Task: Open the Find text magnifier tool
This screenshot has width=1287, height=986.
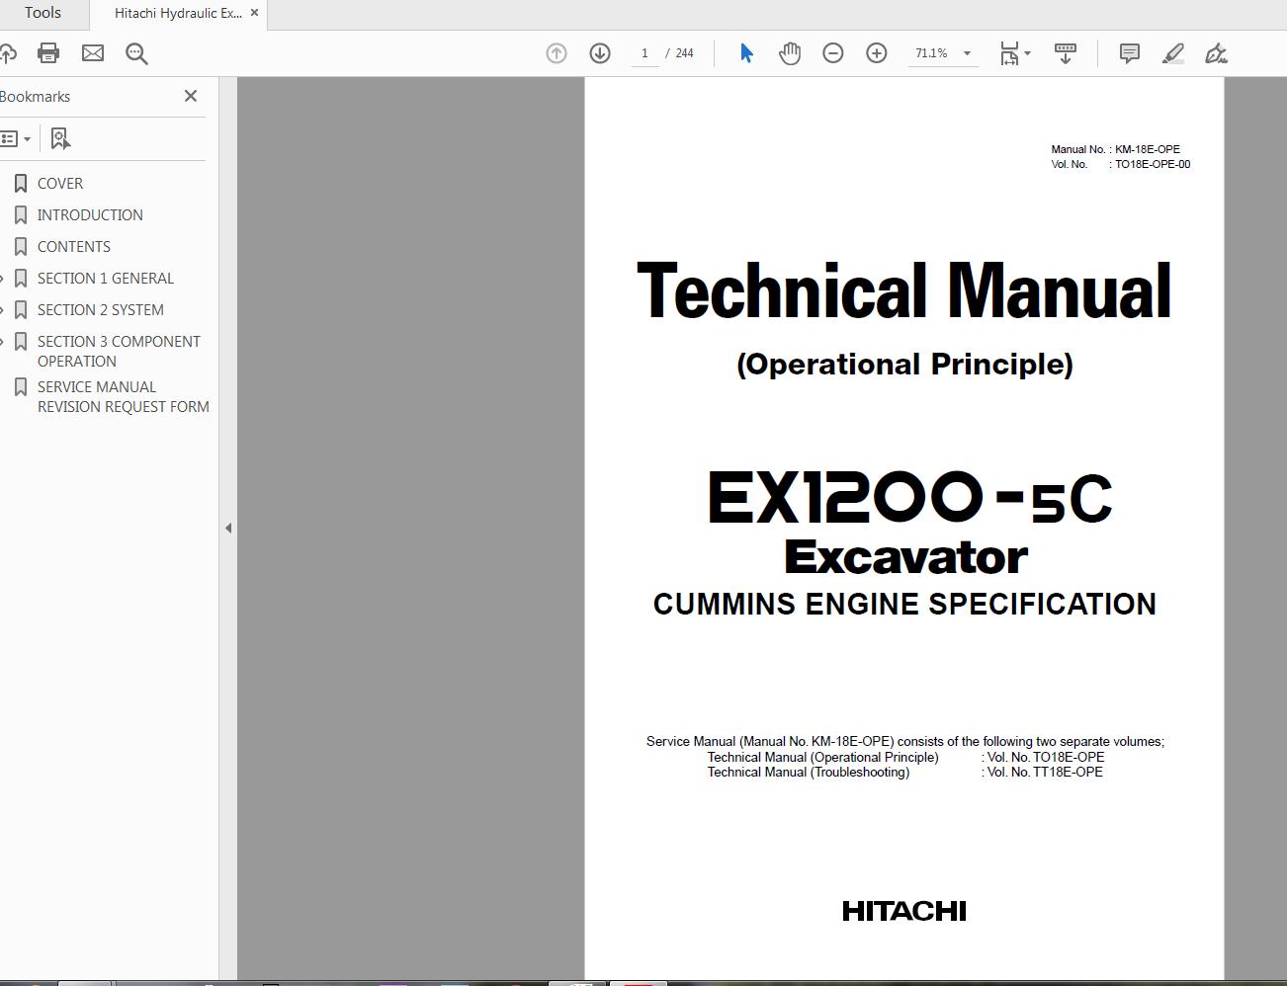Action: point(136,53)
